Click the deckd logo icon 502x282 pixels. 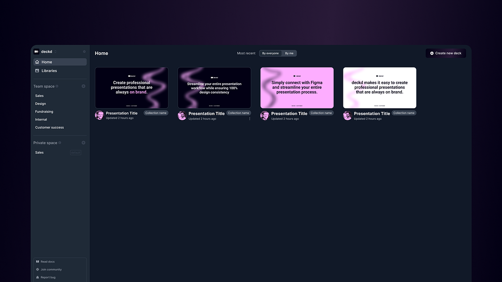pos(37,52)
